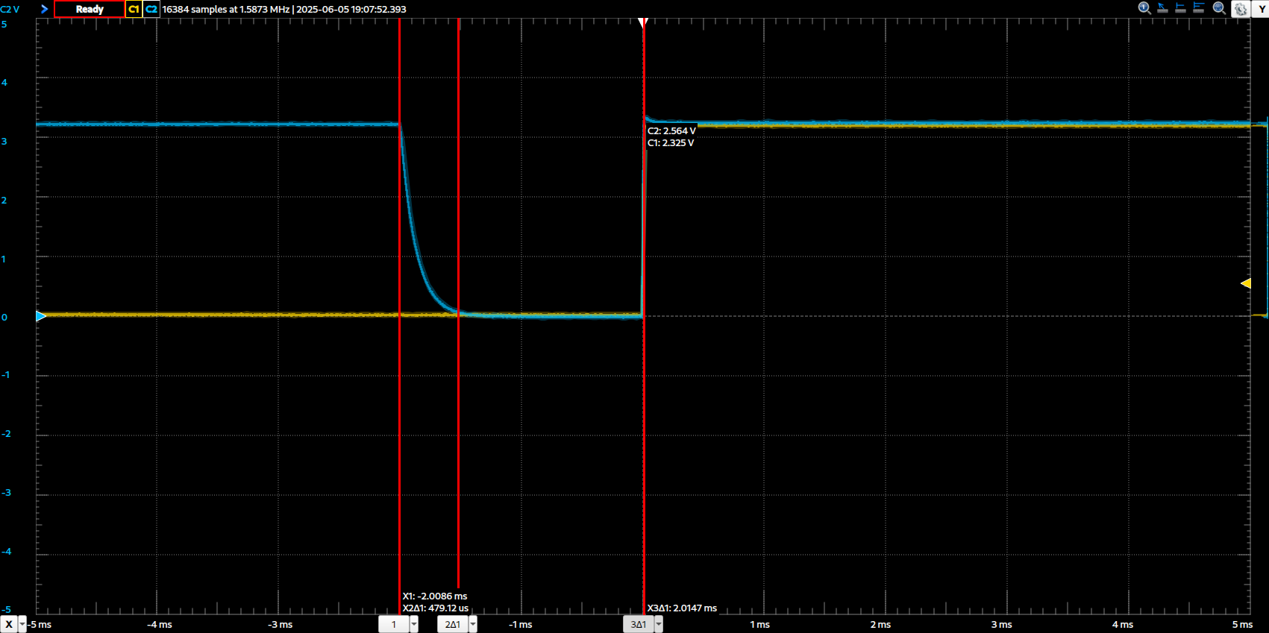Select the single-level measure icon

[x=1180, y=8]
